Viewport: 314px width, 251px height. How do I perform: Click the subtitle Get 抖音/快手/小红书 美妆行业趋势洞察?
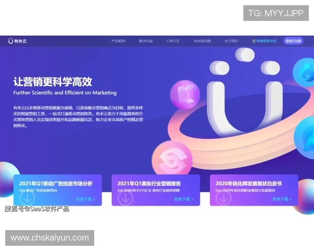pos(149,190)
